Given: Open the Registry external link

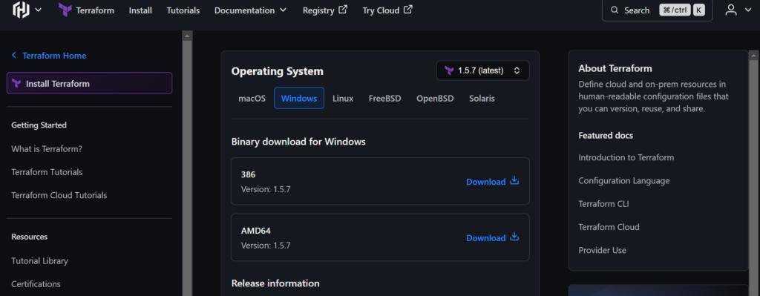Looking at the screenshot, I should coord(325,10).
